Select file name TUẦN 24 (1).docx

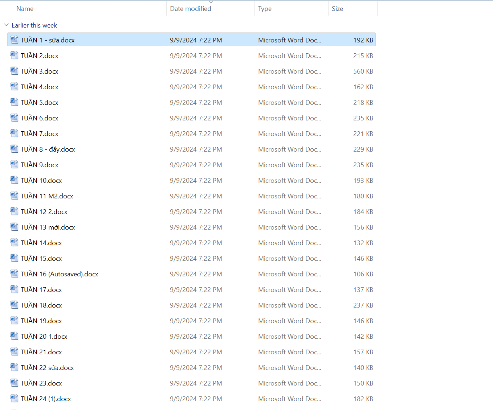click(x=46, y=399)
